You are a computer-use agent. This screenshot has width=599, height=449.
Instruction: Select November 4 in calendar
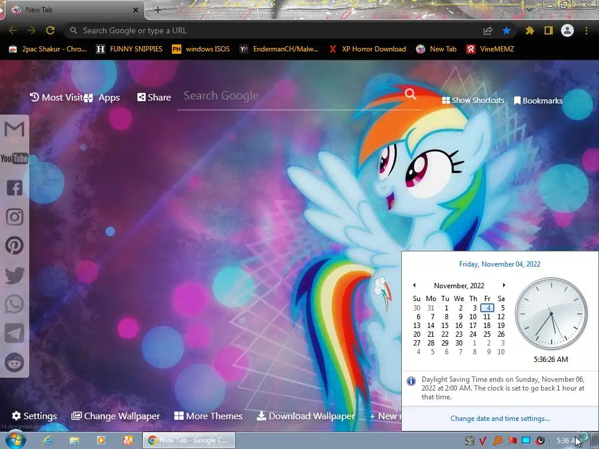[487, 308]
